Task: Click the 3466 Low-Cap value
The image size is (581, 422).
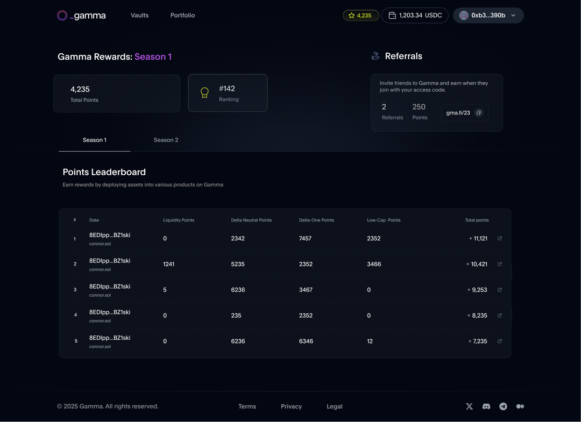Action: point(374,264)
